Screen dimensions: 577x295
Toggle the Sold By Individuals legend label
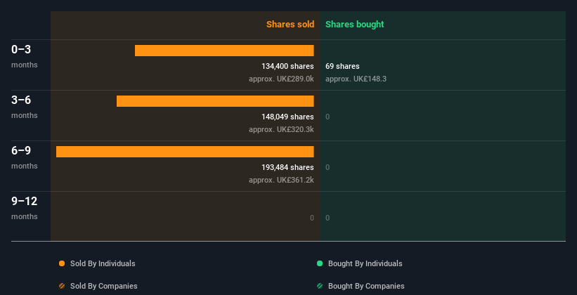103,263
